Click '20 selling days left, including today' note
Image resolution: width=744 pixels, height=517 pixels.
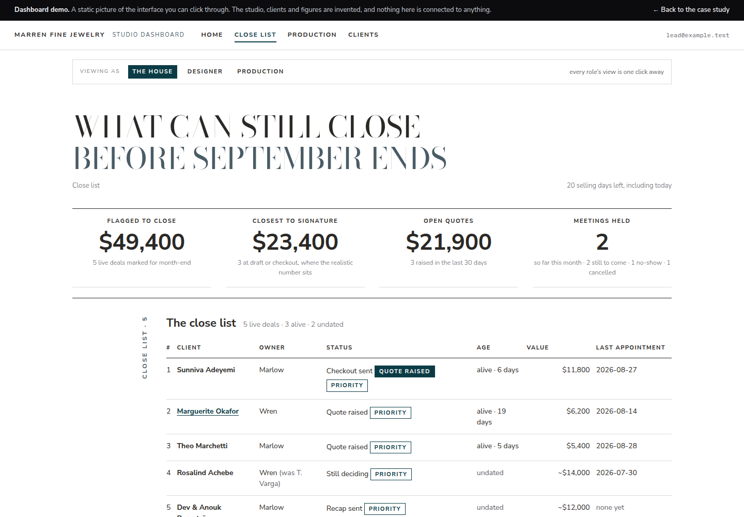pyautogui.click(x=619, y=185)
